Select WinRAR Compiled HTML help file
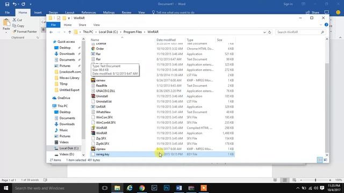The image size is (344, 193). (102, 128)
